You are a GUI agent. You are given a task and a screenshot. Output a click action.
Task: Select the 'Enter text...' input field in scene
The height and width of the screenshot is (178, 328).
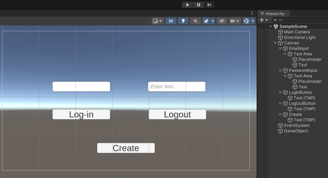tap(177, 87)
